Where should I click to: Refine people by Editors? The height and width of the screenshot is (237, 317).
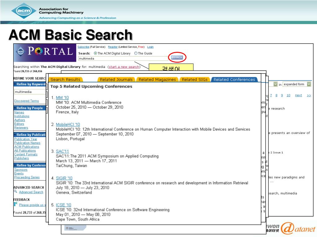tap(19, 124)
